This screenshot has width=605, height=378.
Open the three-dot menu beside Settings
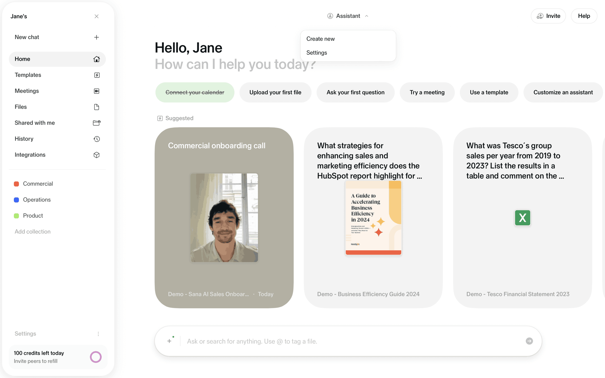[98, 334]
